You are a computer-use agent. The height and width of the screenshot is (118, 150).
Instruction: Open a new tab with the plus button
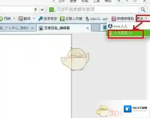pyautogui.click(x=95, y=28)
